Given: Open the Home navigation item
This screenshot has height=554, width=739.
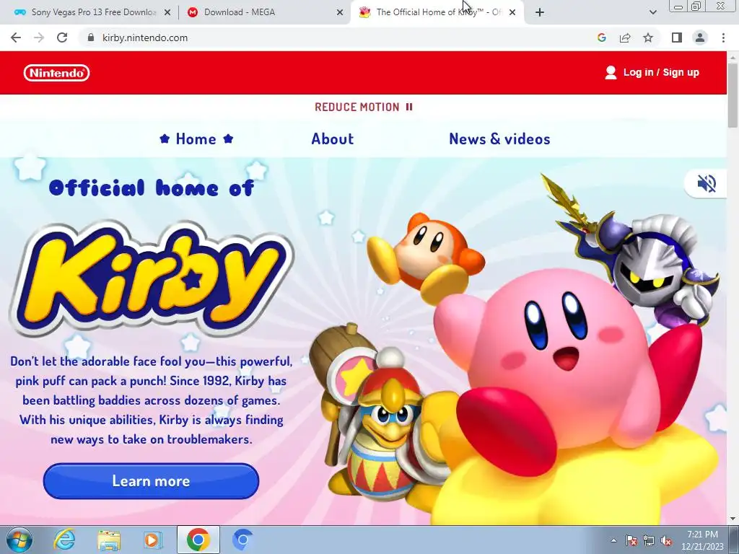Looking at the screenshot, I should [x=196, y=139].
